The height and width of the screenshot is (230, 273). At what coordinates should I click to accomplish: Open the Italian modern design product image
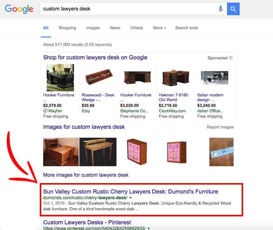tap(215, 78)
